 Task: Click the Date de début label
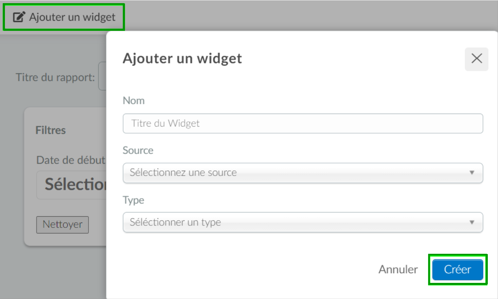point(71,160)
